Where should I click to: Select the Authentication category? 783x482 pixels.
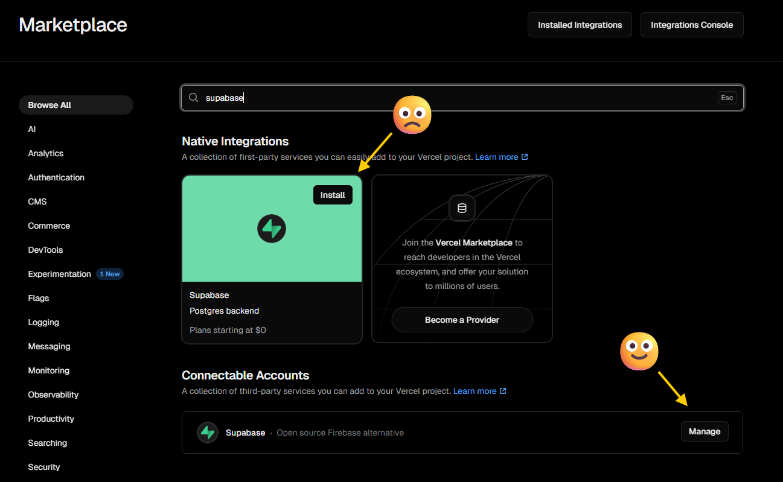coord(56,177)
